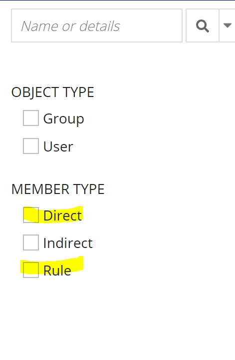The image size is (235, 360).
Task: Focus the search box placeholder text
Action: pos(70,26)
